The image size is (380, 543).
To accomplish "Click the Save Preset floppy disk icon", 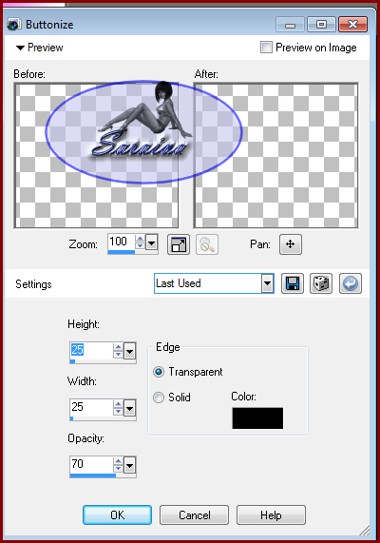I will point(293,283).
